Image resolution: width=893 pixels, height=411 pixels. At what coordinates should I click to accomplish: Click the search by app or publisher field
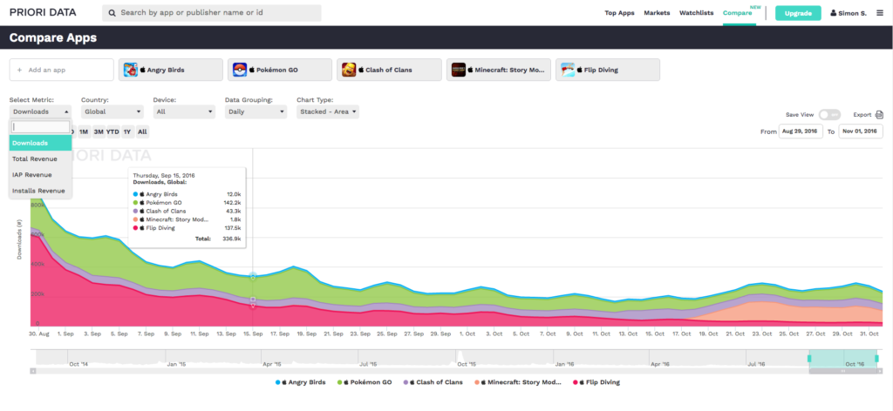(211, 12)
